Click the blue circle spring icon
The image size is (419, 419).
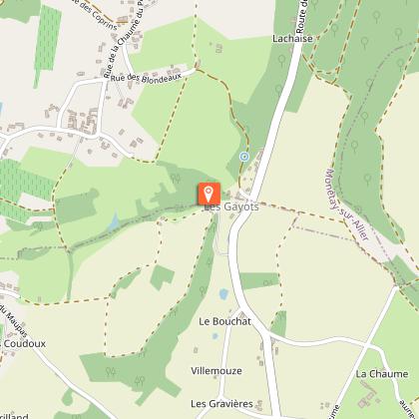pyautogui.click(x=244, y=157)
